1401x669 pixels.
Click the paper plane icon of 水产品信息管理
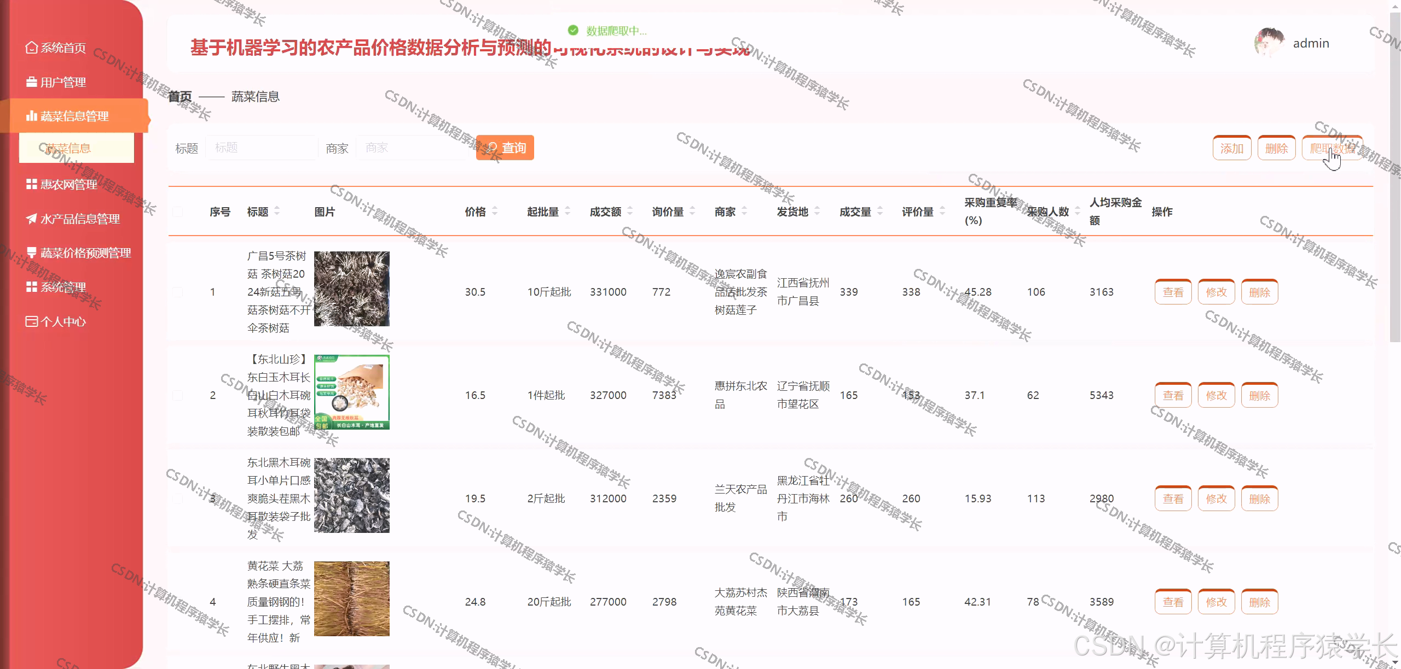tap(32, 219)
